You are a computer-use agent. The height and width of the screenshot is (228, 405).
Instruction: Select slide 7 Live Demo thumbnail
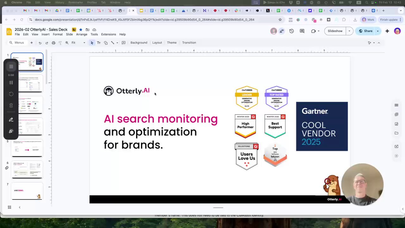coord(27,191)
